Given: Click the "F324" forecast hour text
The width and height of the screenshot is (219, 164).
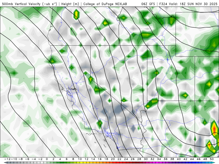Looking at the screenshot, I should (163, 4).
